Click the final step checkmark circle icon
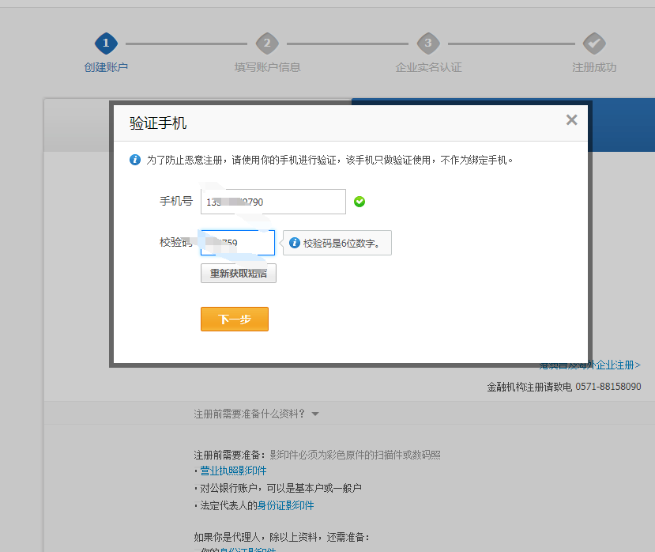Image resolution: width=655 pixels, height=552 pixels. (594, 43)
